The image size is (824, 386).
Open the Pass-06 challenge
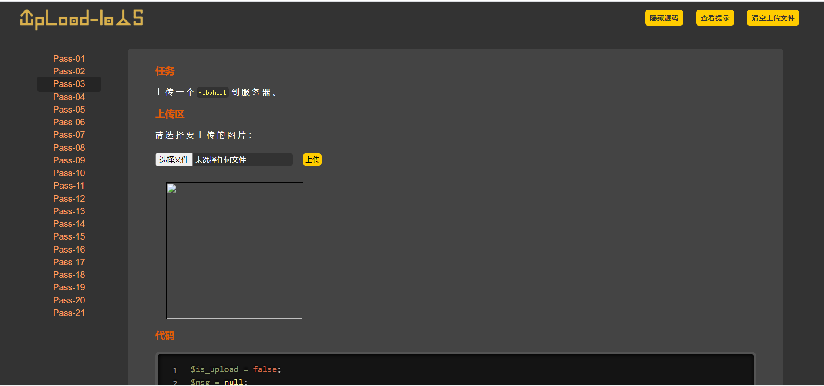pyautogui.click(x=69, y=122)
